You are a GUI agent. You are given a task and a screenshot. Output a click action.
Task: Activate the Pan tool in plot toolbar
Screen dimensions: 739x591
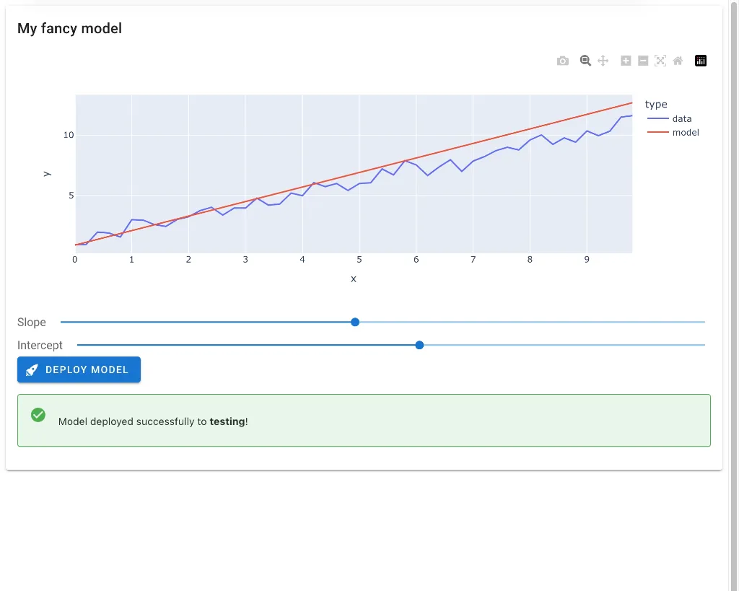coord(603,61)
